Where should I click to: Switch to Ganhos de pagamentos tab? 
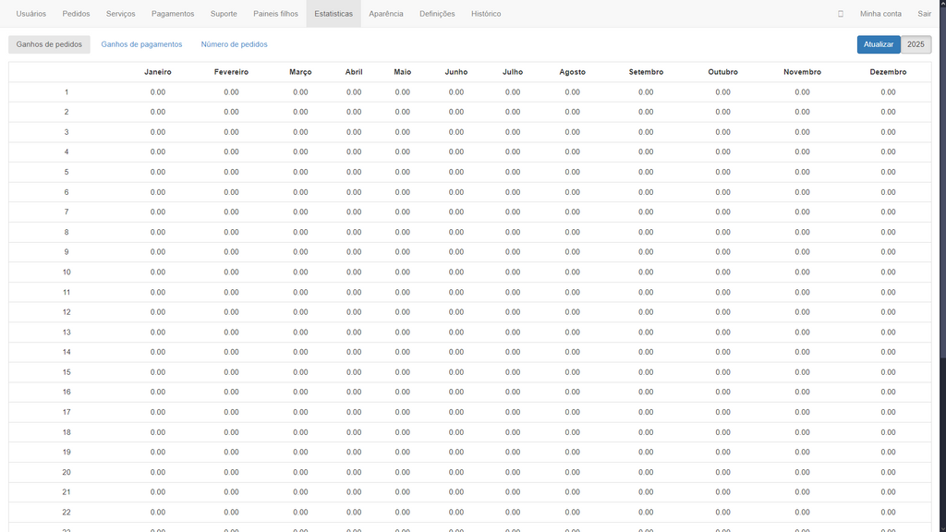click(x=141, y=44)
